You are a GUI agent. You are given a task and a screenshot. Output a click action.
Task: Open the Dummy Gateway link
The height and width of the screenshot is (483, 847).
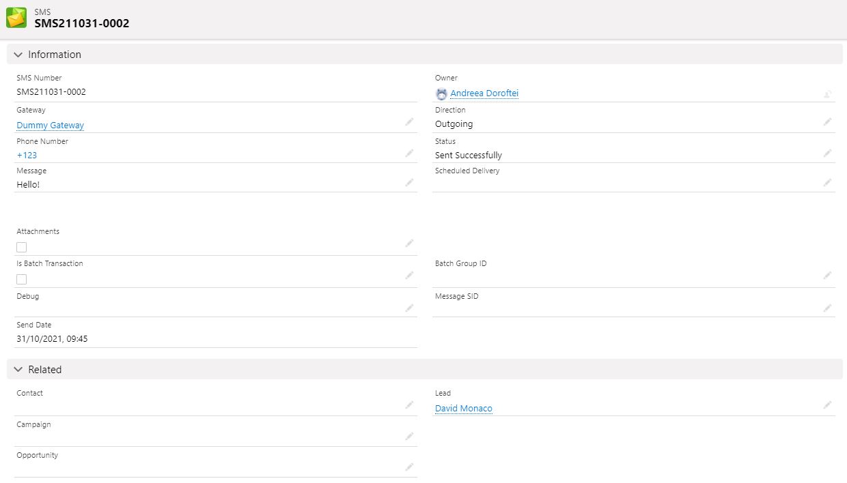(51, 126)
